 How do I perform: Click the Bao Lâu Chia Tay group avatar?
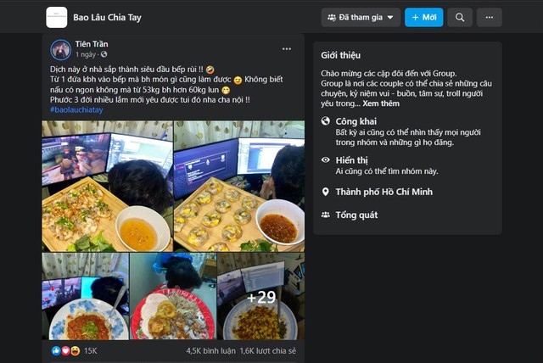[57, 17]
